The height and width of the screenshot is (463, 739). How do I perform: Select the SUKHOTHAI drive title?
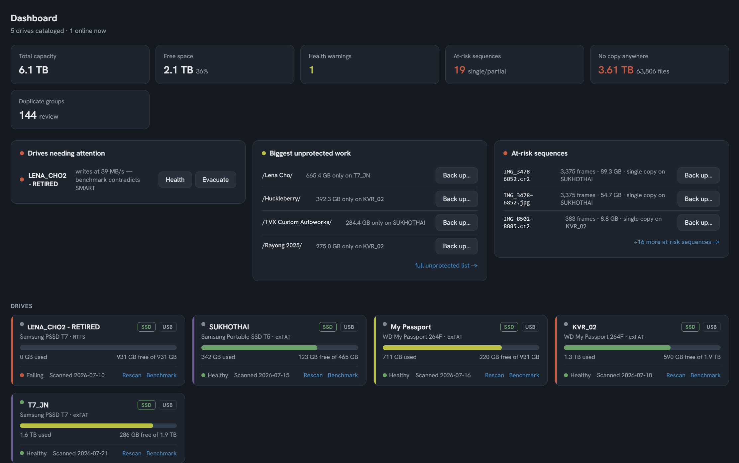(229, 327)
